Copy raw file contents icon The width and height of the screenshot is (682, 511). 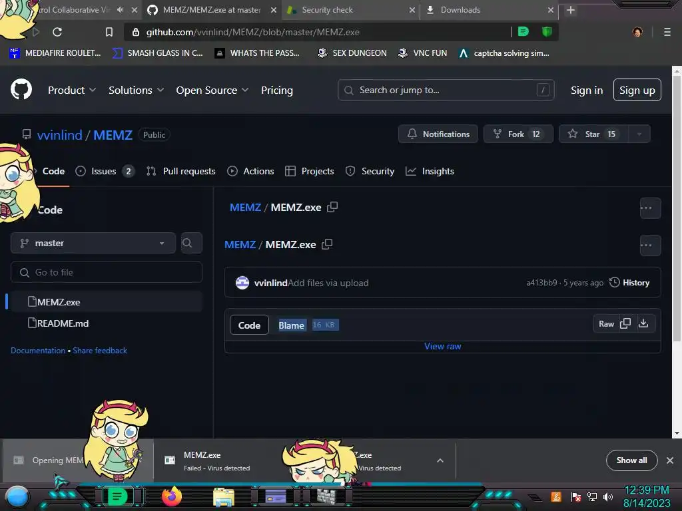point(625,324)
